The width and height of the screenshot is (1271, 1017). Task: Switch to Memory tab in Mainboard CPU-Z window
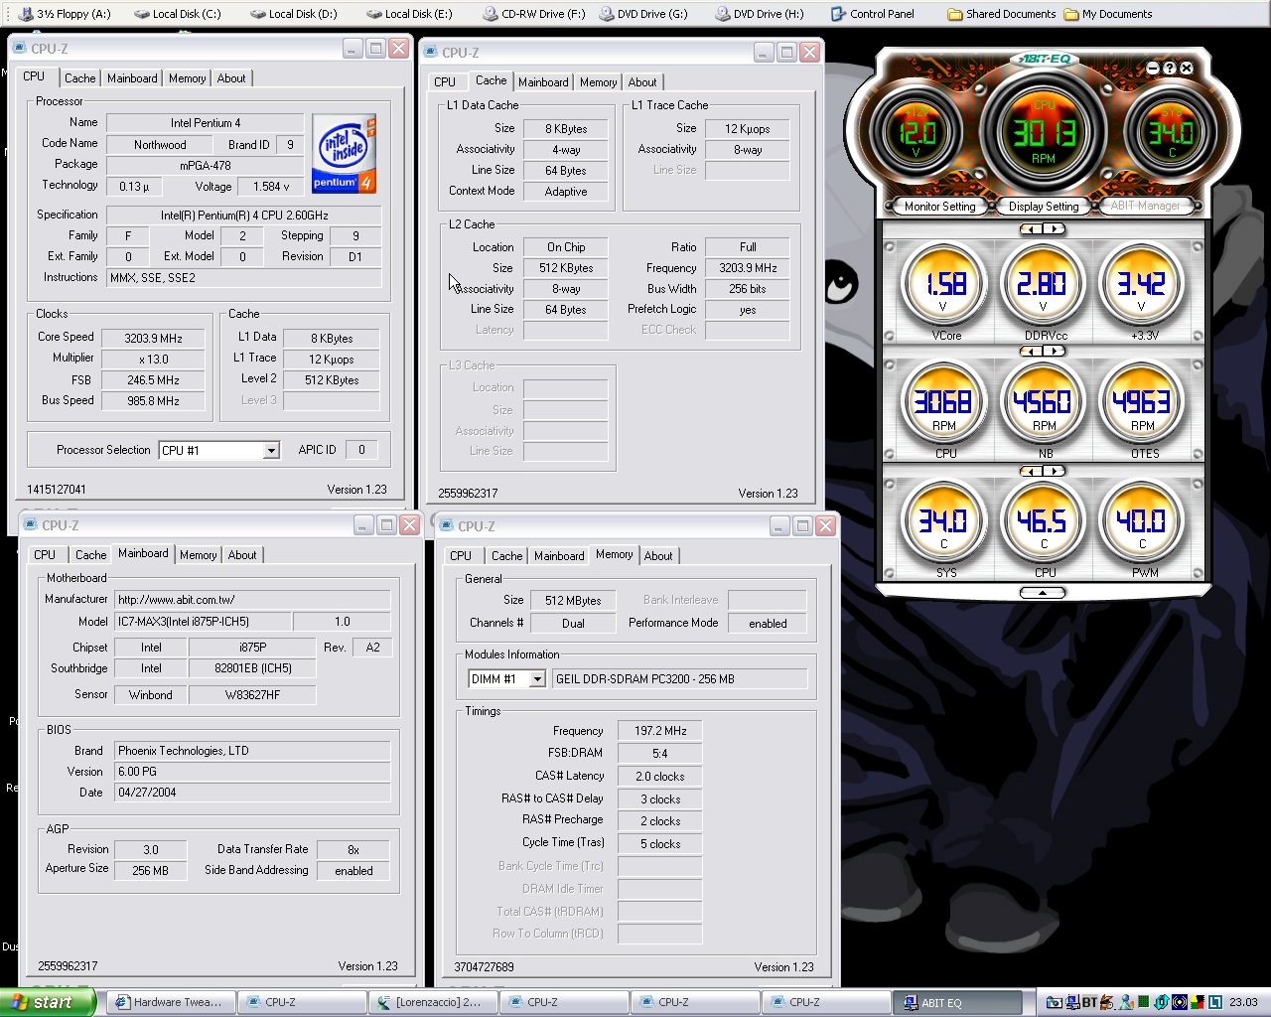point(199,555)
